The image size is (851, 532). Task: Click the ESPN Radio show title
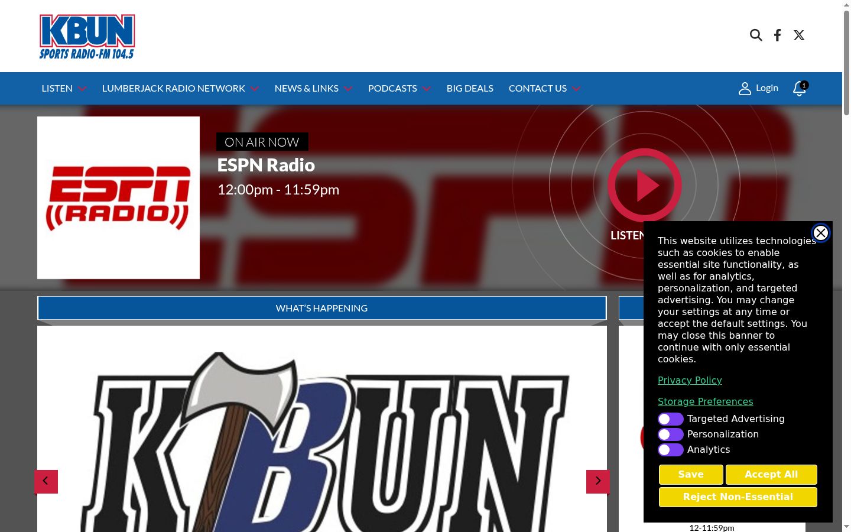click(266, 165)
